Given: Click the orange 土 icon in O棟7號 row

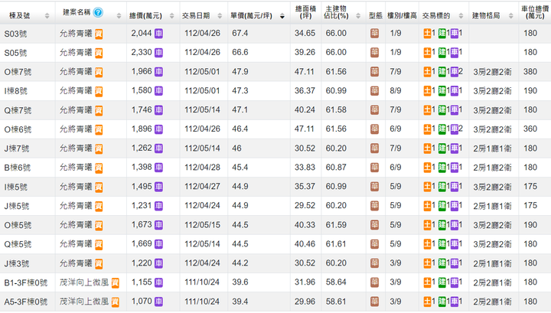Looking at the screenshot, I should click(x=427, y=72).
